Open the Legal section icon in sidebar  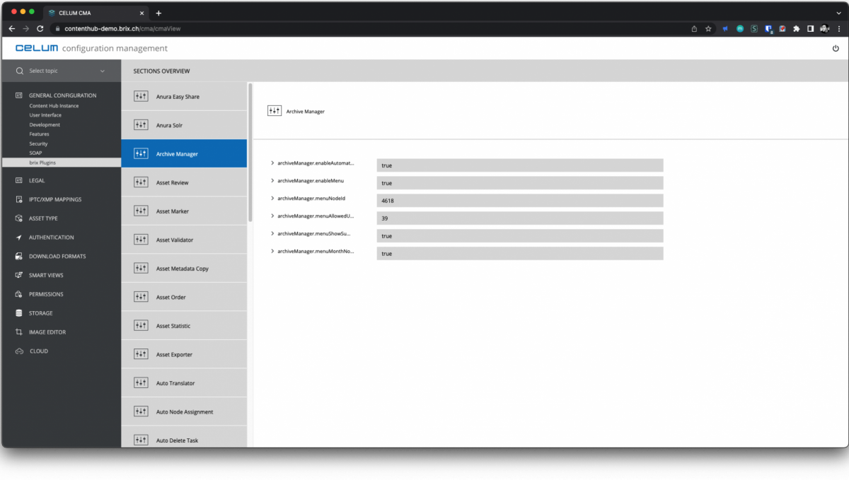(19, 181)
